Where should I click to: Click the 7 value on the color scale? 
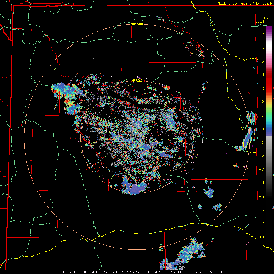[x=263, y=34]
